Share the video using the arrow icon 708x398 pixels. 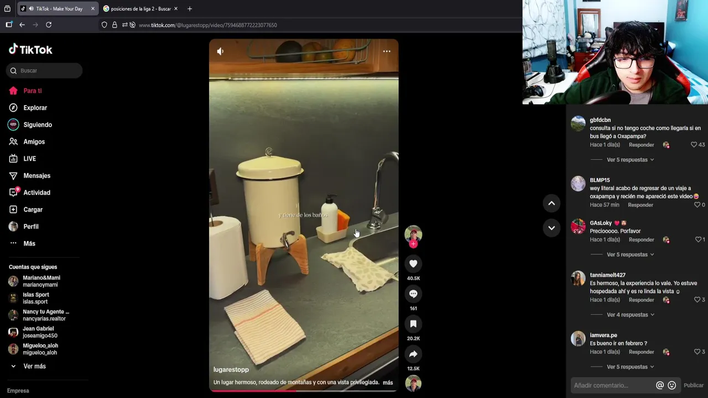point(413,354)
